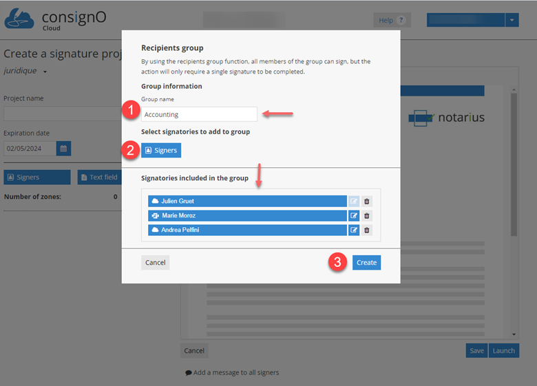Viewport: 537px width, 386px height.
Task: Delete Julien Gruet from the group
Action: (x=366, y=201)
